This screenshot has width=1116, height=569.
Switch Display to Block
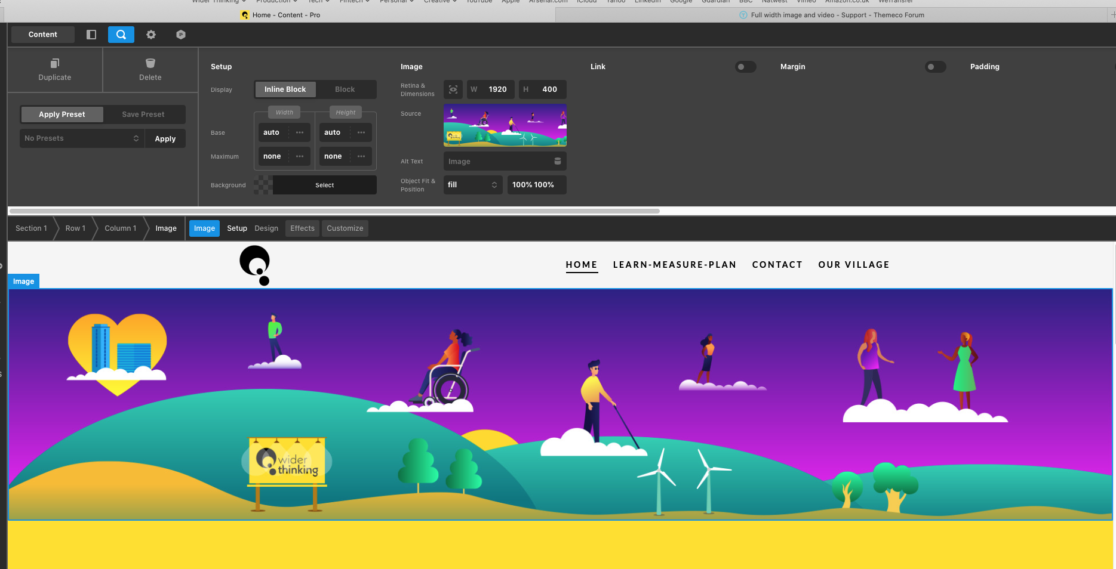pyautogui.click(x=345, y=89)
